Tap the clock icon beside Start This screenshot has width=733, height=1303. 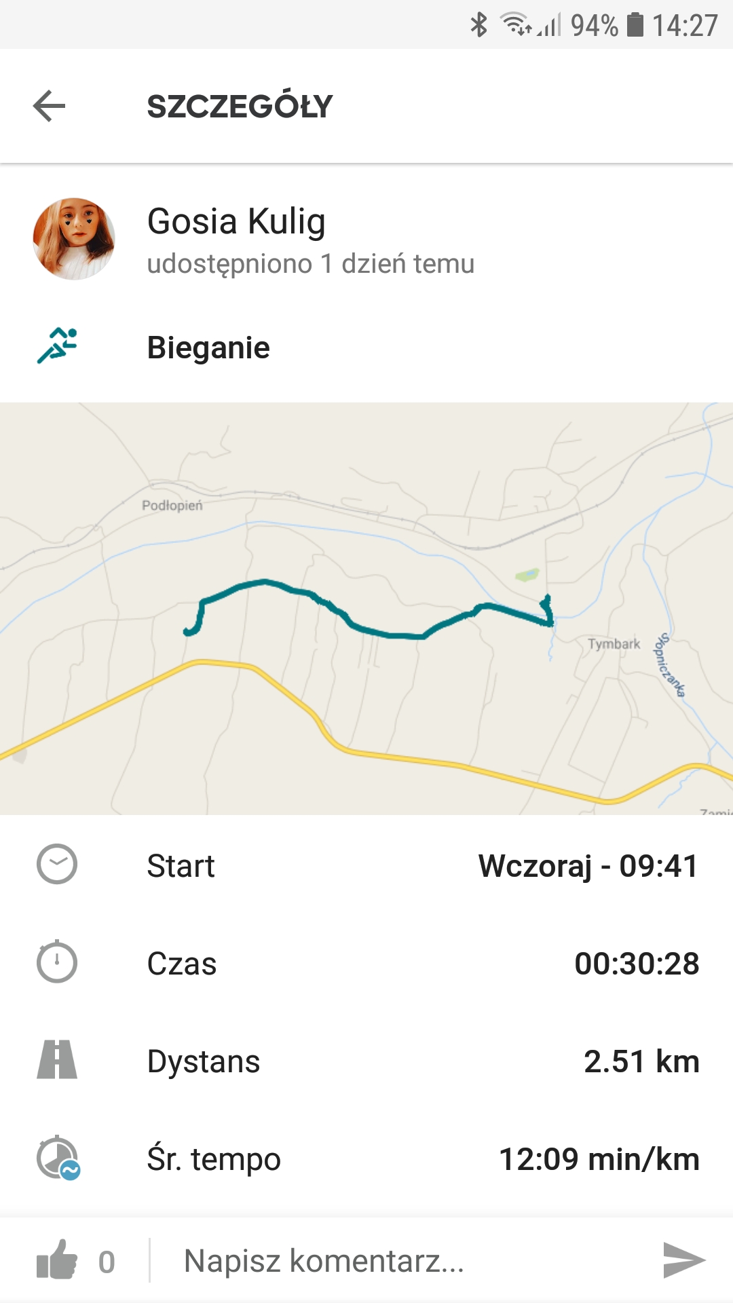pyautogui.click(x=57, y=865)
